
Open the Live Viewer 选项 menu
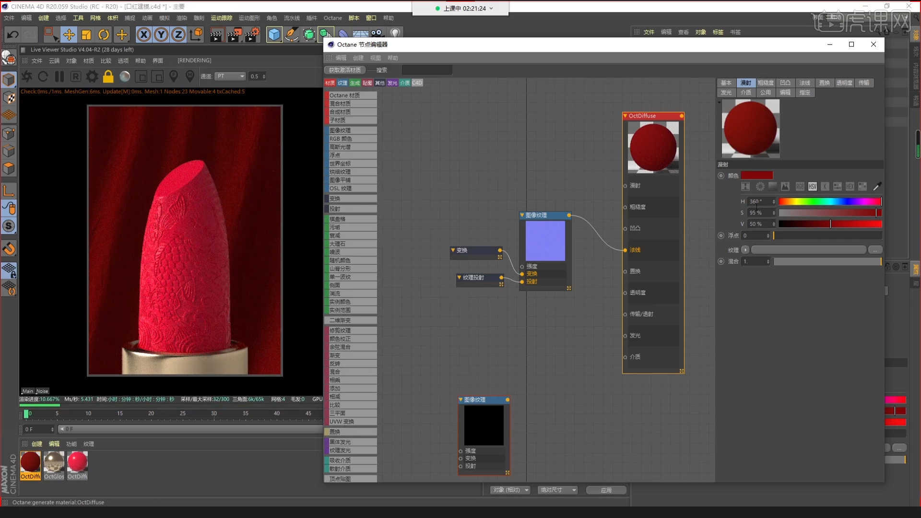click(123, 61)
